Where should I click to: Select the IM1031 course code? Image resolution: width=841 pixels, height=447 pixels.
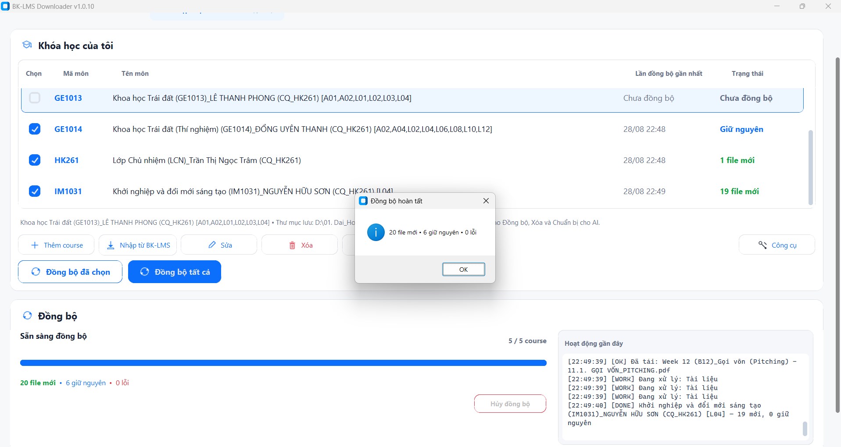click(x=68, y=191)
